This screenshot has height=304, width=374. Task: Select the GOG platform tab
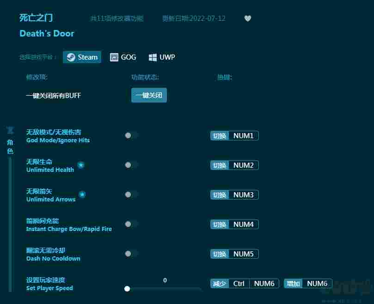click(x=123, y=57)
